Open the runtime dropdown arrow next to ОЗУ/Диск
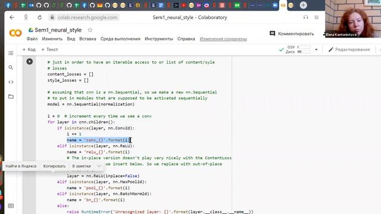The width and height of the screenshot is (381, 214). (316, 49)
